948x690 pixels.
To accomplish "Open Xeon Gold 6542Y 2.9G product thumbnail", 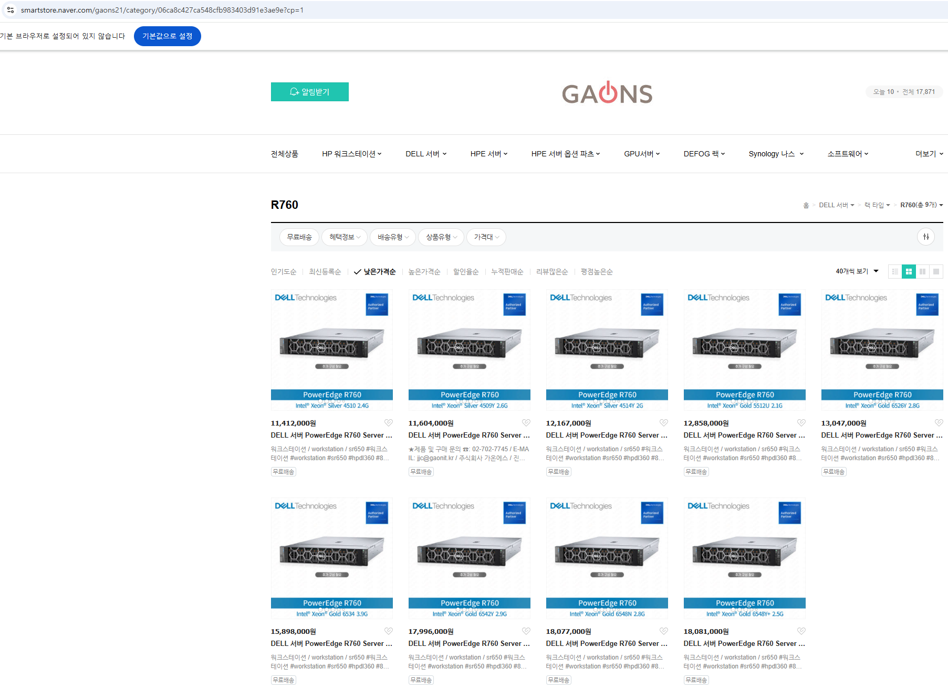I will (470, 558).
